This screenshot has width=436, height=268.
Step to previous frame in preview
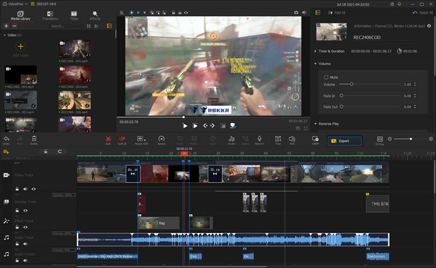205,126
